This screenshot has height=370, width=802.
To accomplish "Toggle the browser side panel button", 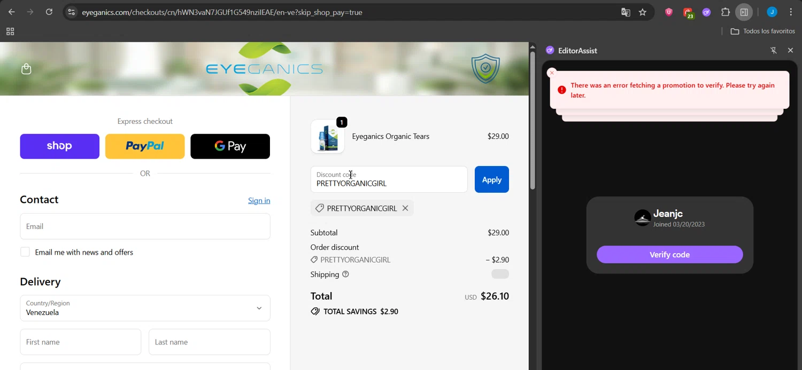I will [x=744, y=12].
